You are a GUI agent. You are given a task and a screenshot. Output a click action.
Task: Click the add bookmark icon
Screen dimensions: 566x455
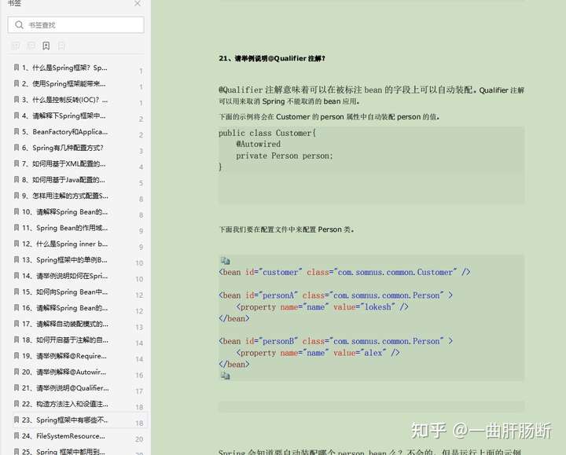coord(46,46)
